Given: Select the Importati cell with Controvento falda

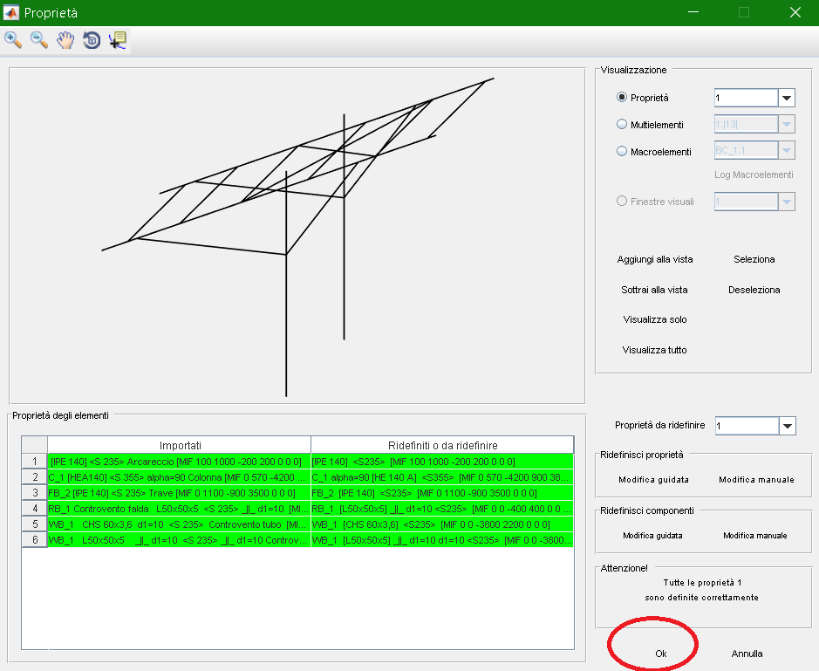Looking at the screenshot, I should point(179,509).
